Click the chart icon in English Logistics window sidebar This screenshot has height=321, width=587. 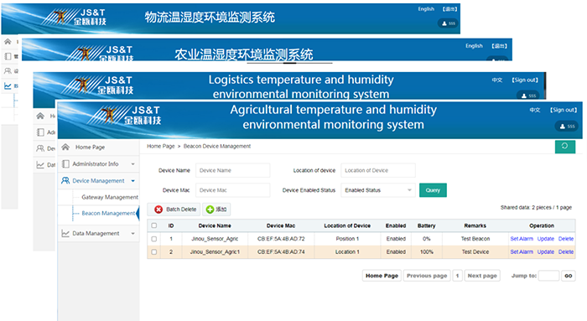[40, 164]
